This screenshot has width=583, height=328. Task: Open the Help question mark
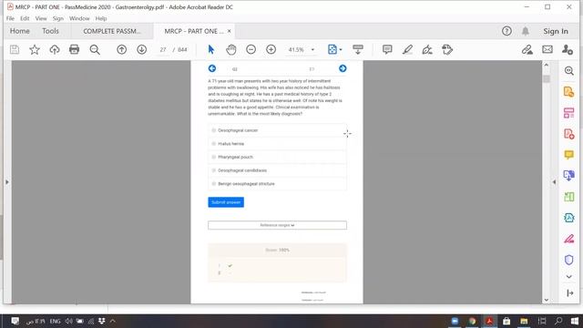506,31
